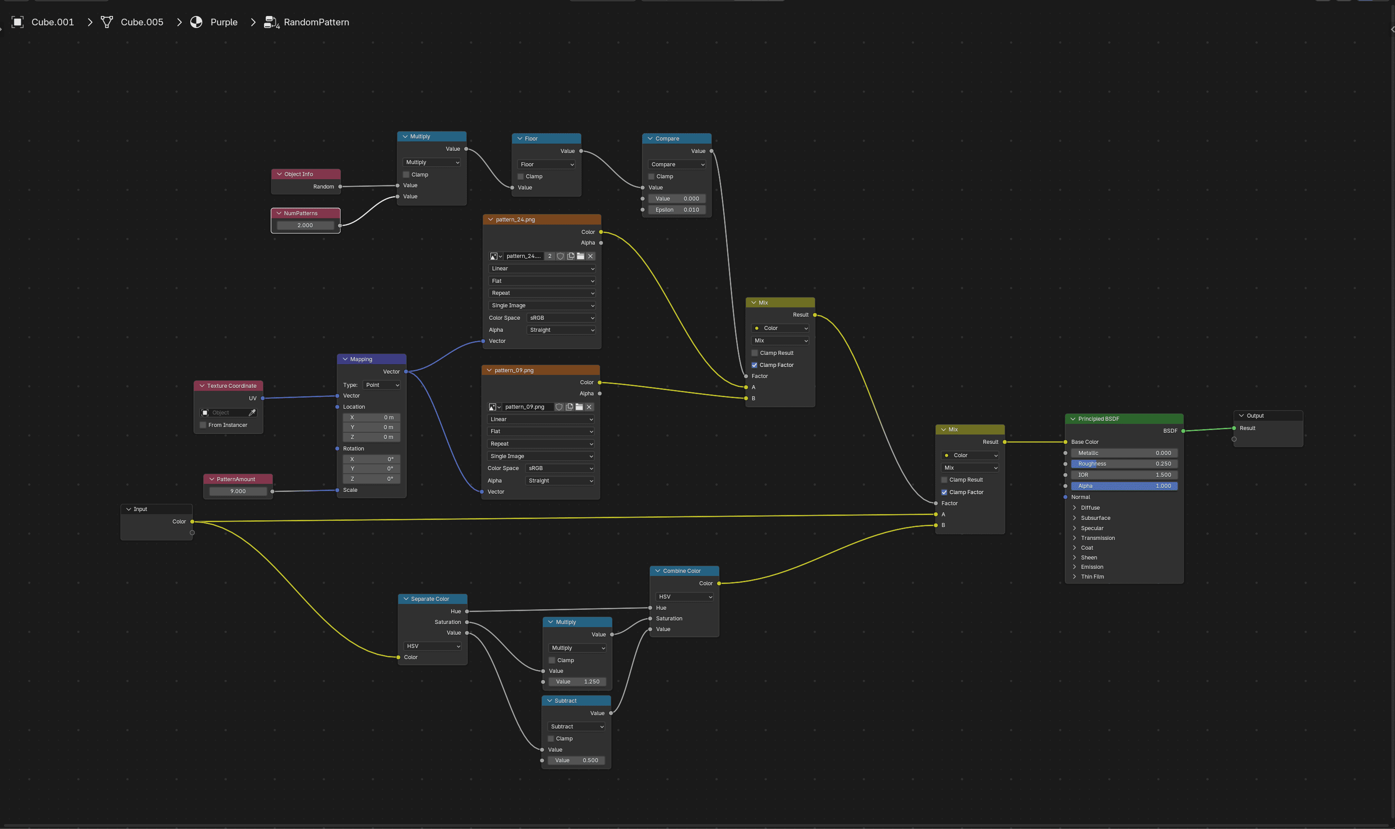The image size is (1395, 829).
Task: Click the NumPatterns value field 2.000
Action: (x=305, y=225)
